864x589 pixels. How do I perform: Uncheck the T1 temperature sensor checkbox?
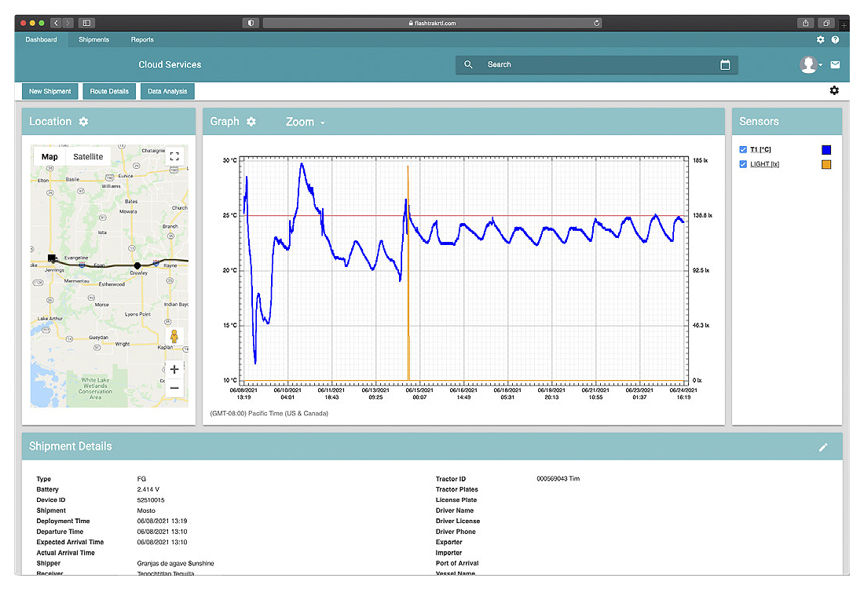[743, 149]
